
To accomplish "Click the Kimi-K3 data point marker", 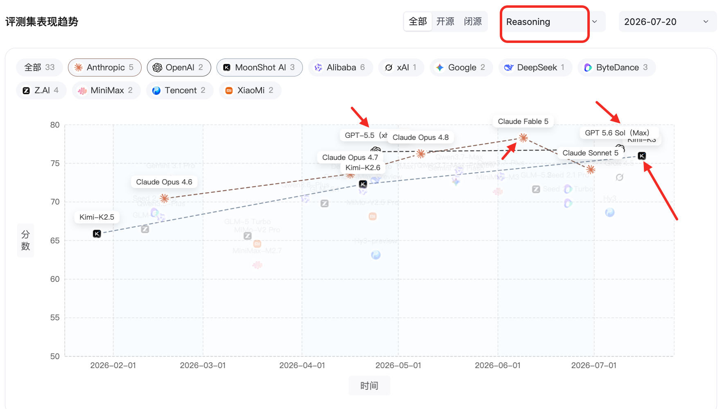I will point(642,156).
